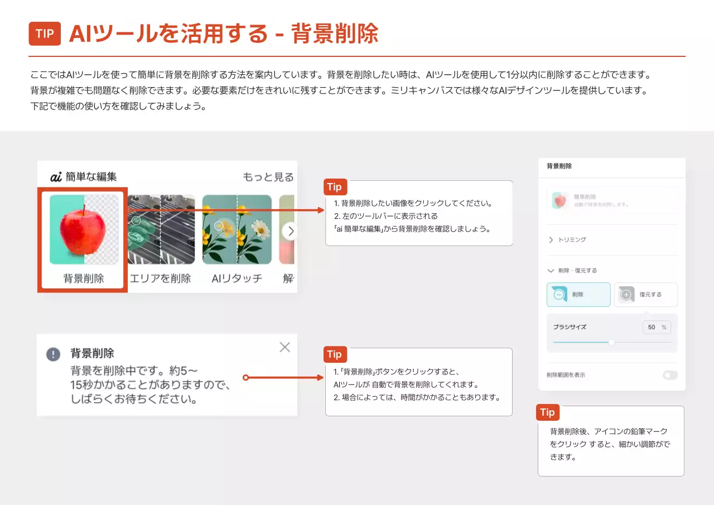Choose the エリアを削除 tool thumbnail
714x505 pixels.
161,229
